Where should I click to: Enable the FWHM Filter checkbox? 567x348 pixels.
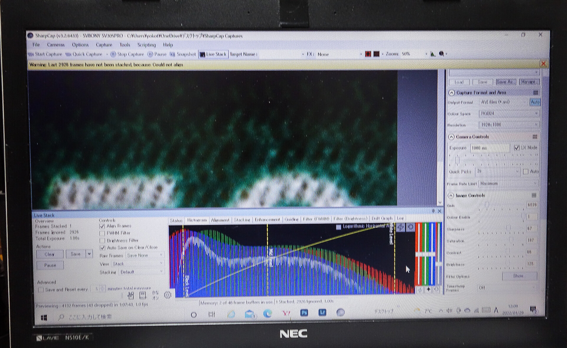pyautogui.click(x=102, y=233)
